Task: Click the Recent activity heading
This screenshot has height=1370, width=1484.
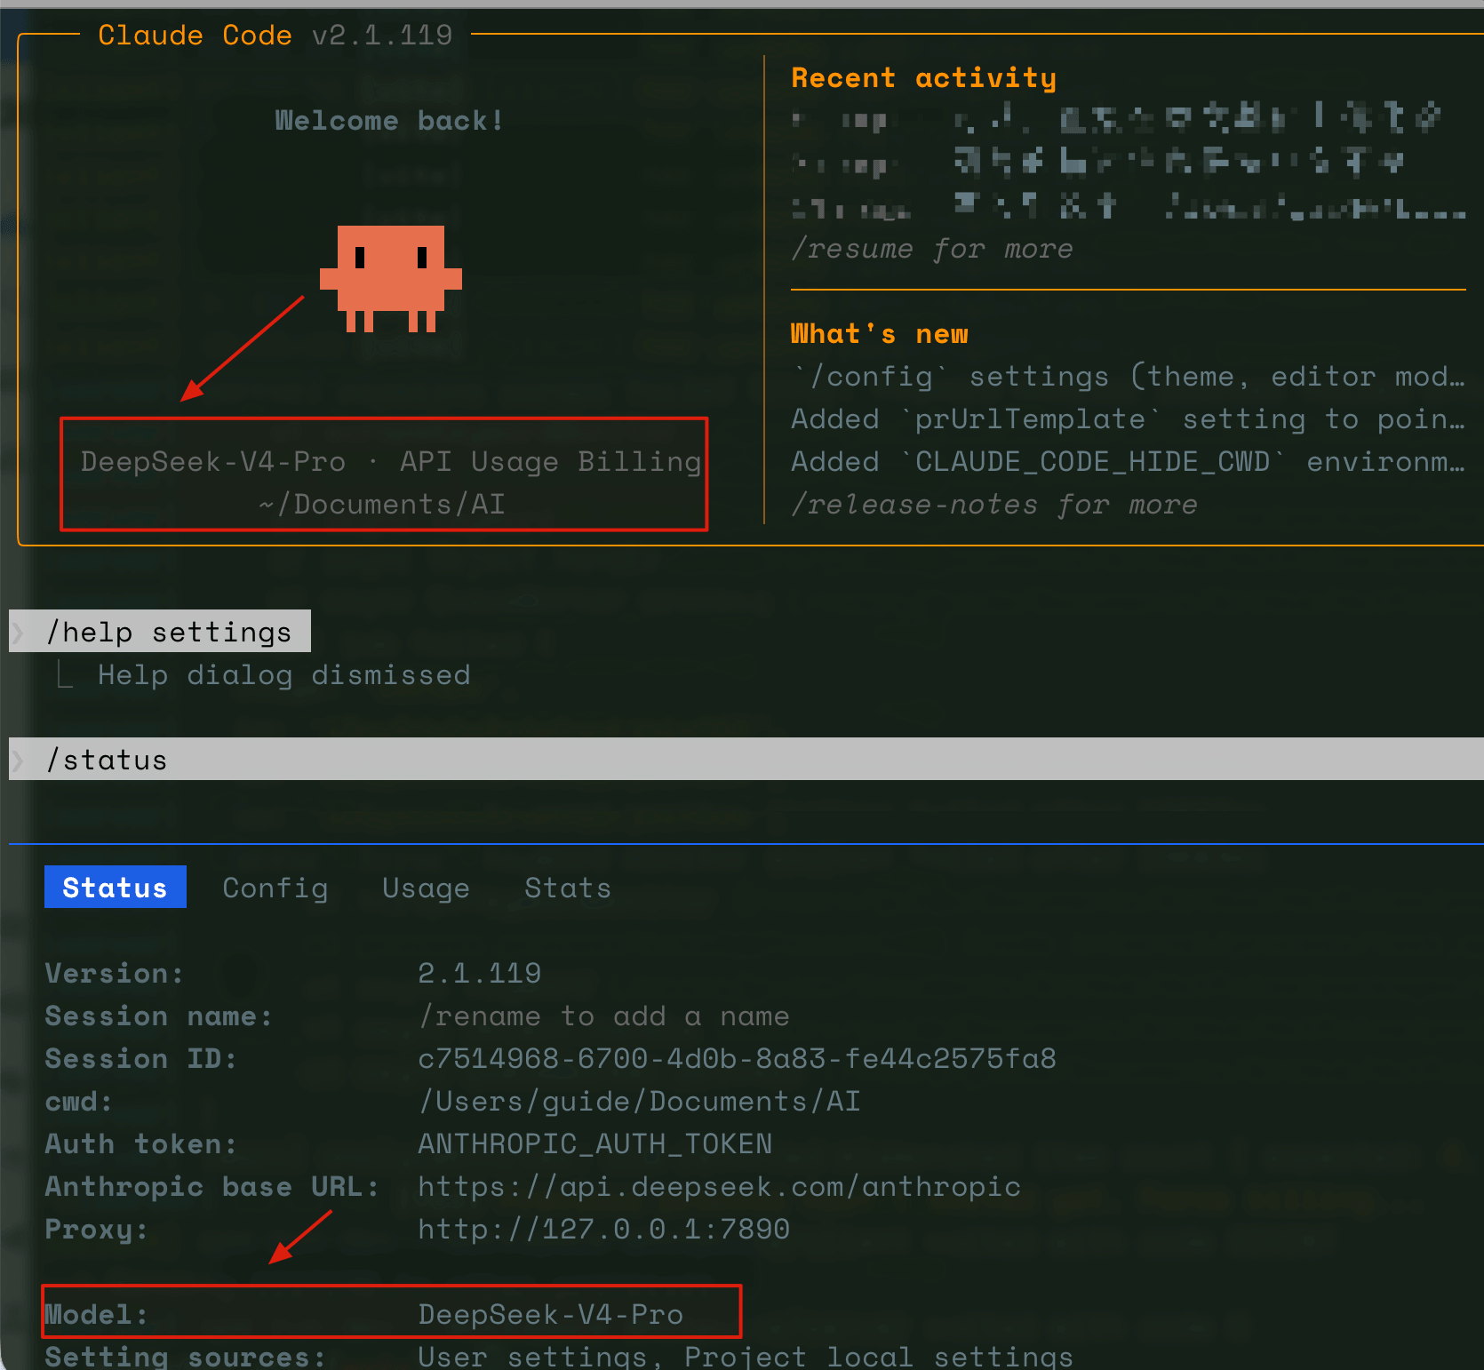Action: (924, 77)
